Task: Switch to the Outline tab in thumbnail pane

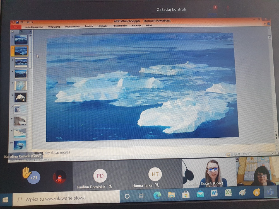Action: pos(21,32)
